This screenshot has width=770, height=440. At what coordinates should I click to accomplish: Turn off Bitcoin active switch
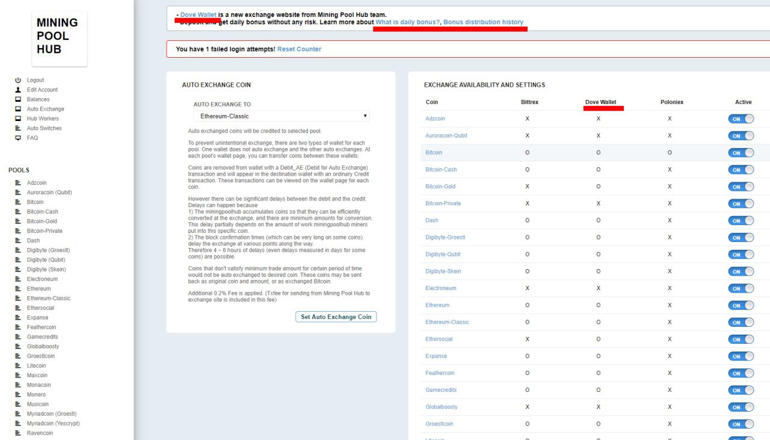click(x=741, y=153)
